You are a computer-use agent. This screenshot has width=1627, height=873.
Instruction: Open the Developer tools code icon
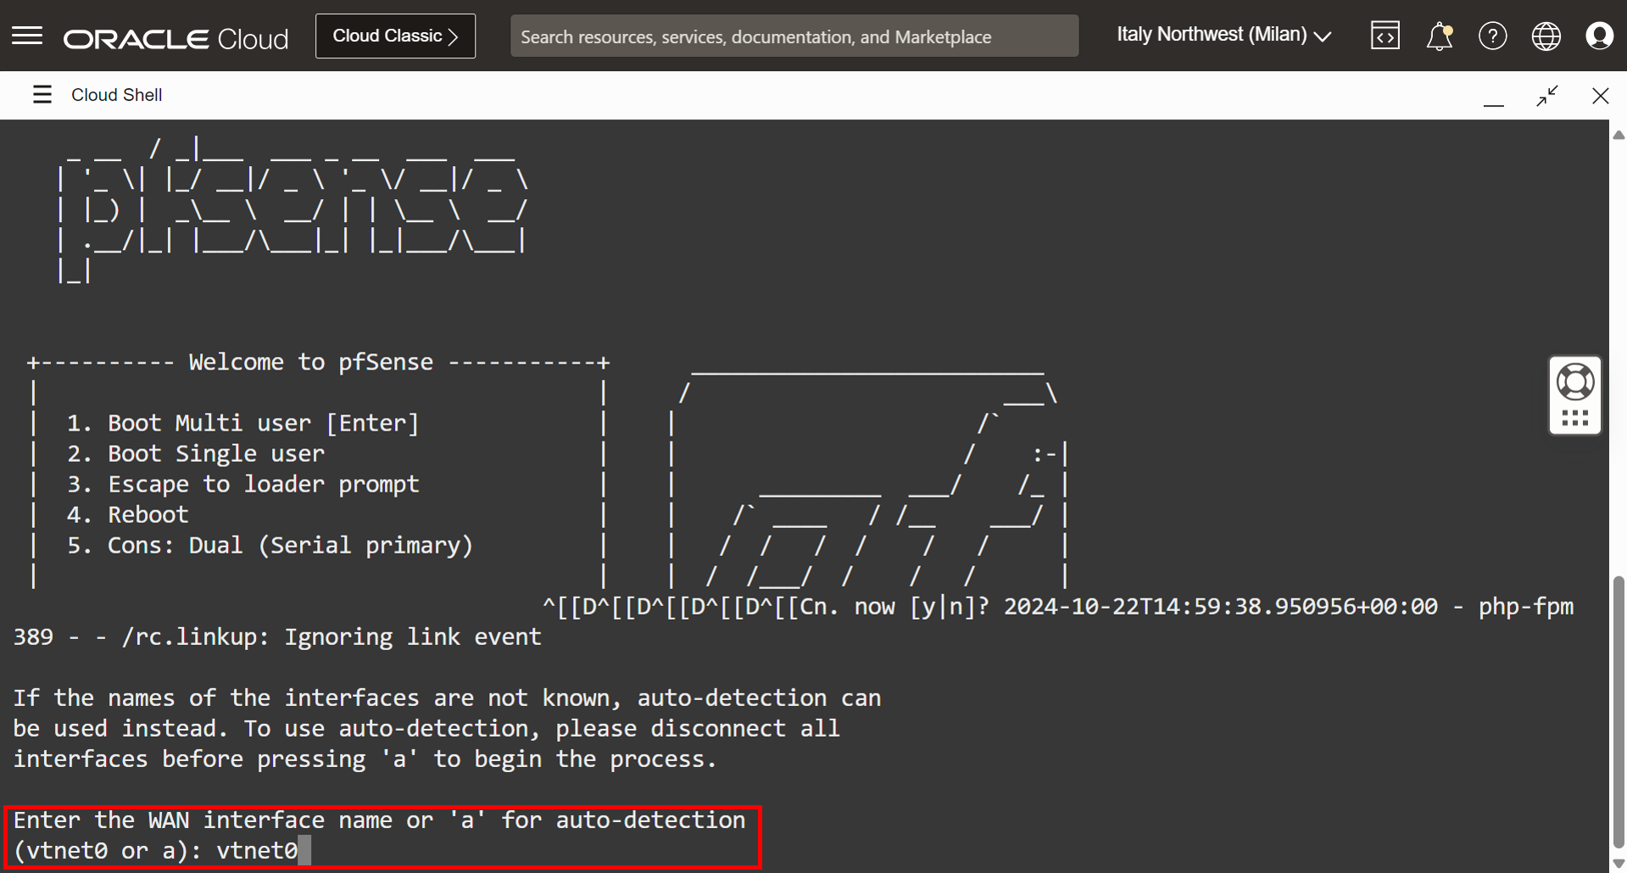(x=1385, y=36)
